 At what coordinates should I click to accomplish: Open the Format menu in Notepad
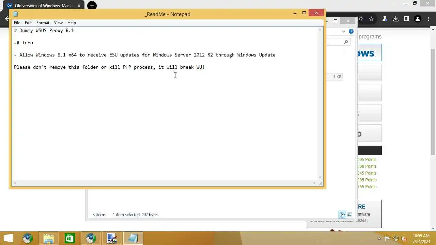[43, 23]
